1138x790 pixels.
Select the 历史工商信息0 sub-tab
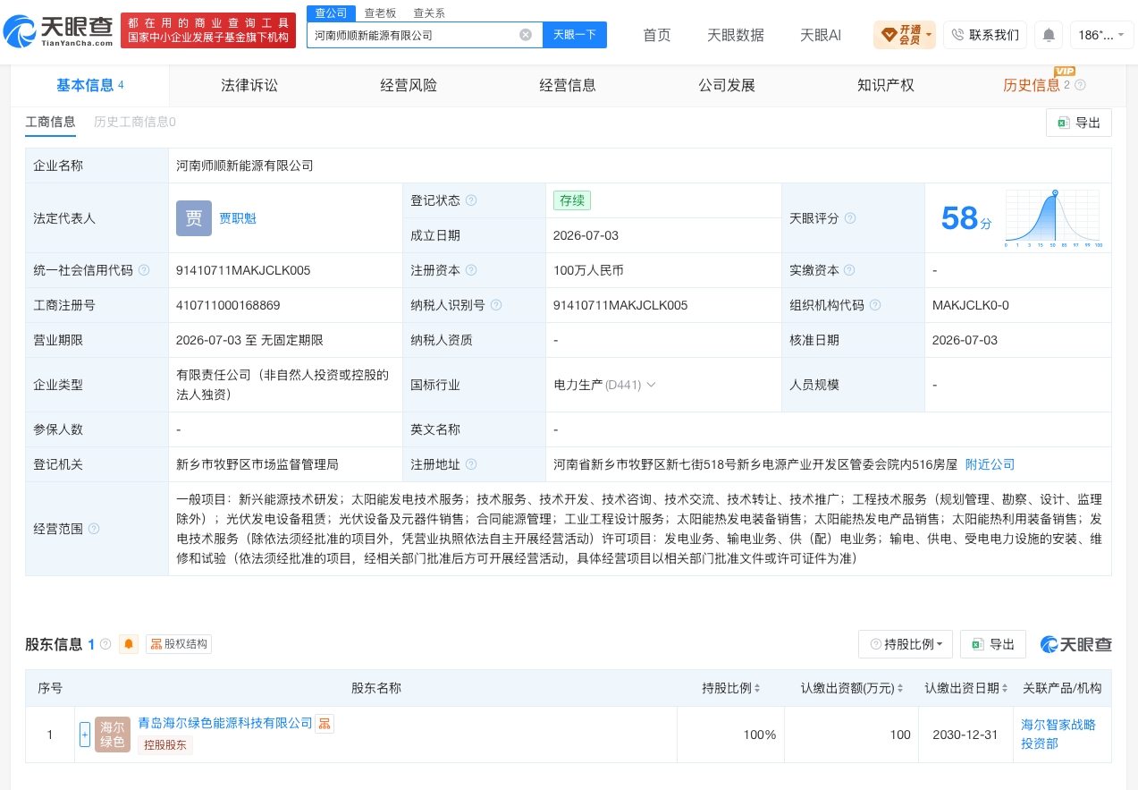tap(135, 122)
